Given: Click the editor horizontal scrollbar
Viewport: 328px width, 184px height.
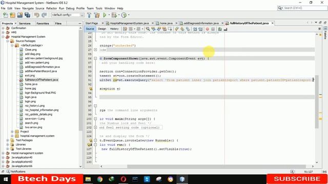Looking at the screenshot, I should click(x=216, y=166).
